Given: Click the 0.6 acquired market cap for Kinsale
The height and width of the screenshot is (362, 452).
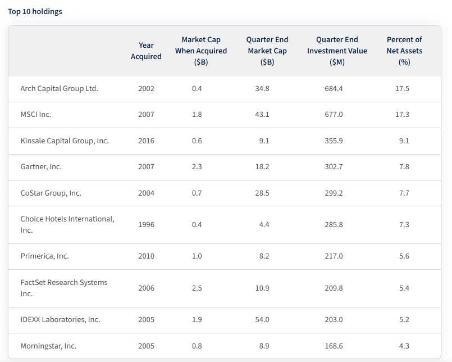Looking at the screenshot, I should pyautogui.click(x=197, y=141).
